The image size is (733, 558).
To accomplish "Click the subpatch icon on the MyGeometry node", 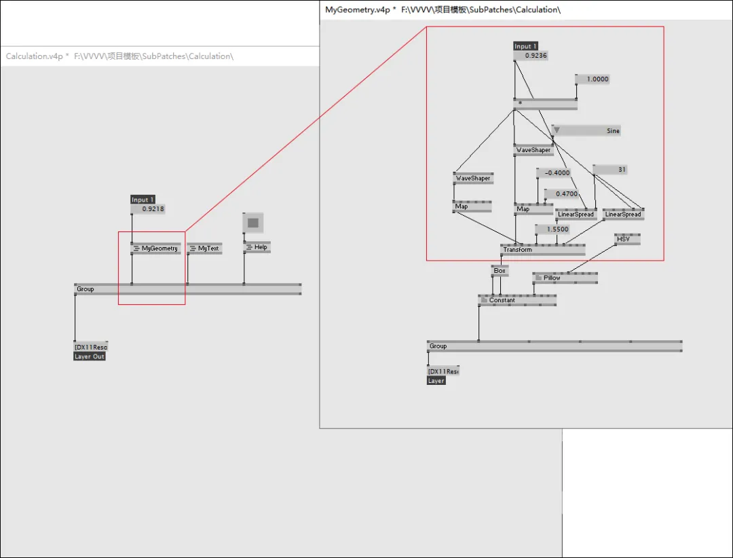I will click(x=136, y=248).
